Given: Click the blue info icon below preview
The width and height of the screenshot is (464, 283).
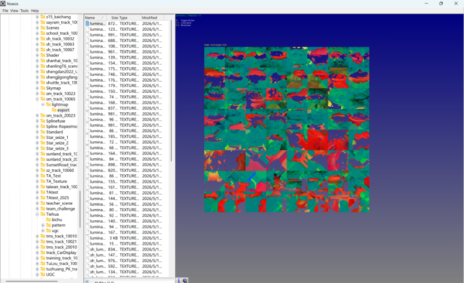Looking at the screenshot, I should click(x=179, y=280).
